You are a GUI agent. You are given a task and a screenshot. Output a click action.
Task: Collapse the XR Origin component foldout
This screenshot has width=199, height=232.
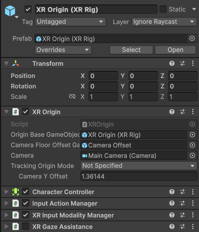click(x=6, y=112)
